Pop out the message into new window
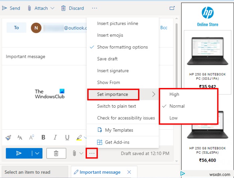234x178 pixels. coord(172,8)
